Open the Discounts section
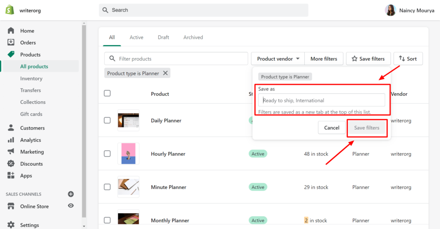 click(31, 164)
